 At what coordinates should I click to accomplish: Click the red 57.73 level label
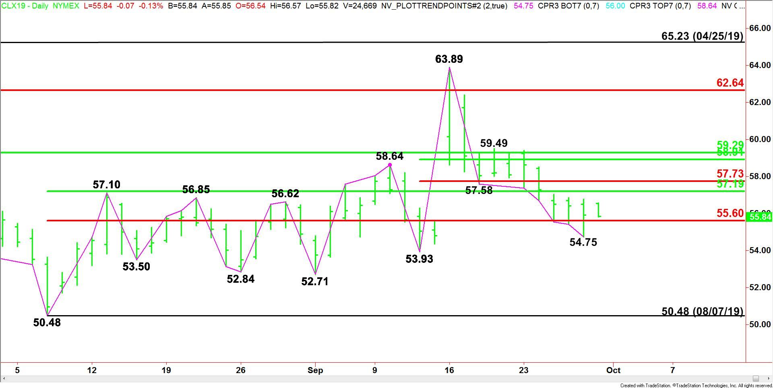click(x=730, y=174)
